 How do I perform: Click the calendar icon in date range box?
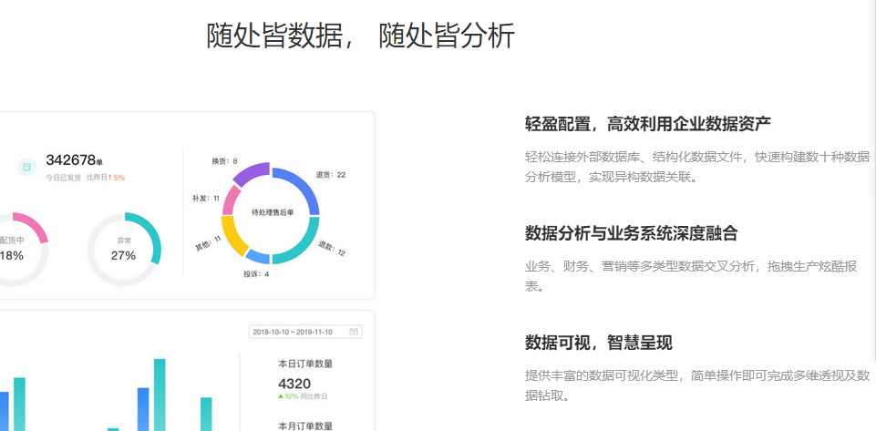(354, 332)
